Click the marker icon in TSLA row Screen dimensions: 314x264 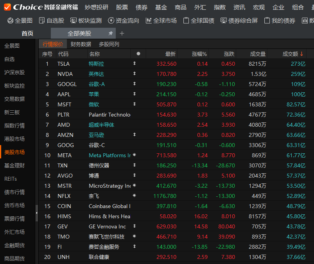coord(135,63)
